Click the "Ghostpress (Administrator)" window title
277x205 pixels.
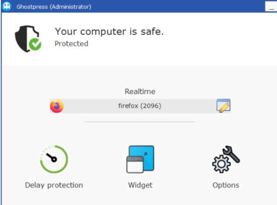pyautogui.click(x=54, y=7)
